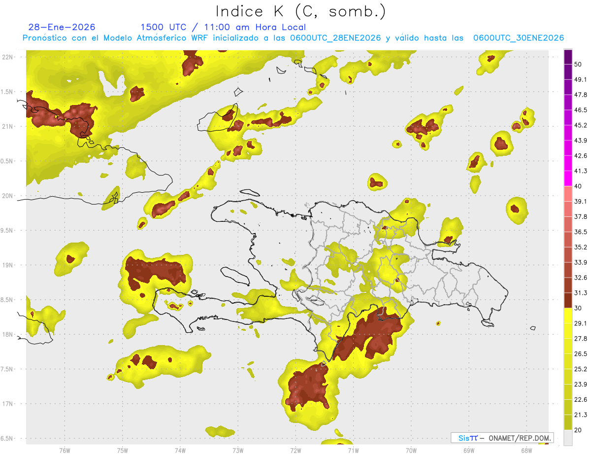This screenshot has height=457, width=591.
Task: Select the date '28-Ene-2026'
Action: (62, 27)
